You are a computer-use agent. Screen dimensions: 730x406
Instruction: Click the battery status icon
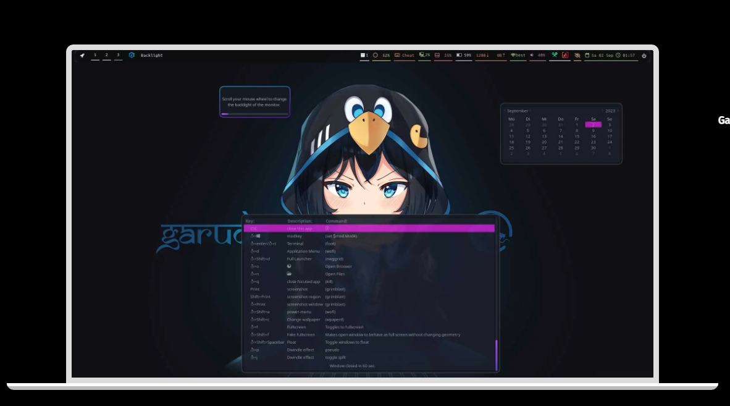[x=459, y=56]
